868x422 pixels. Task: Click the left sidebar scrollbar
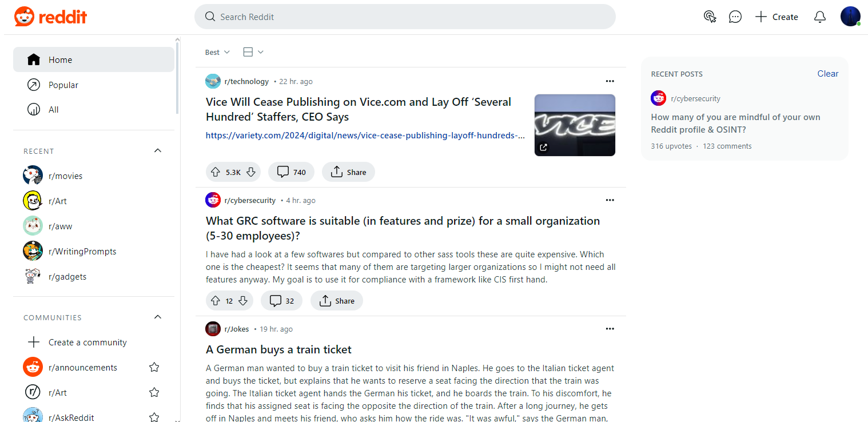(177, 80)
